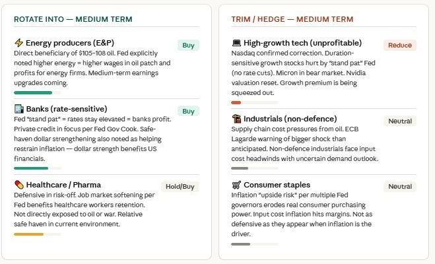Select the Neutral badge next to Consumer staples

coord(399,187)
